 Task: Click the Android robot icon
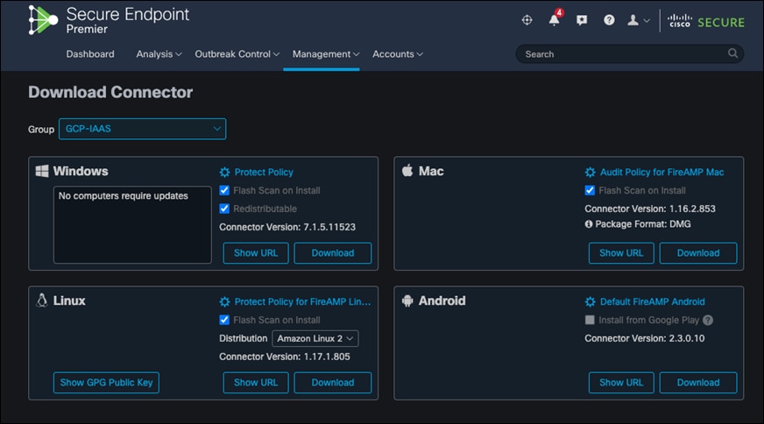point(407,300)
